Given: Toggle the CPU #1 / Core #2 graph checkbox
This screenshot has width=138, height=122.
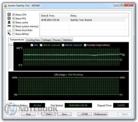Looking at the screenshot, I should click(63, 45).
